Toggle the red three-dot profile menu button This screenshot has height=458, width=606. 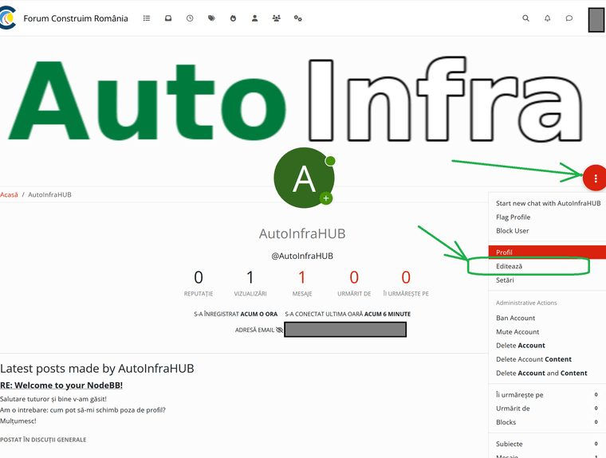pyautogui.click(x=595, y=178)
